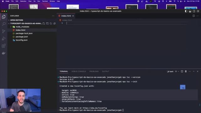Open the Window menu
The height and width of the screenshot is (113, 201).
pos(52,1)
